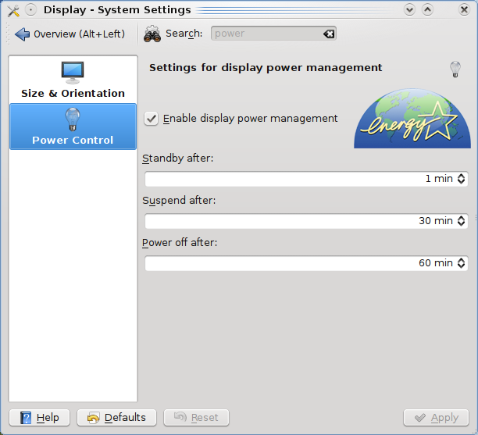Click the wrench and screwdriver window icon
This screenshot has height=435, width=478.
pyautogui.click(x=13, y=11)
